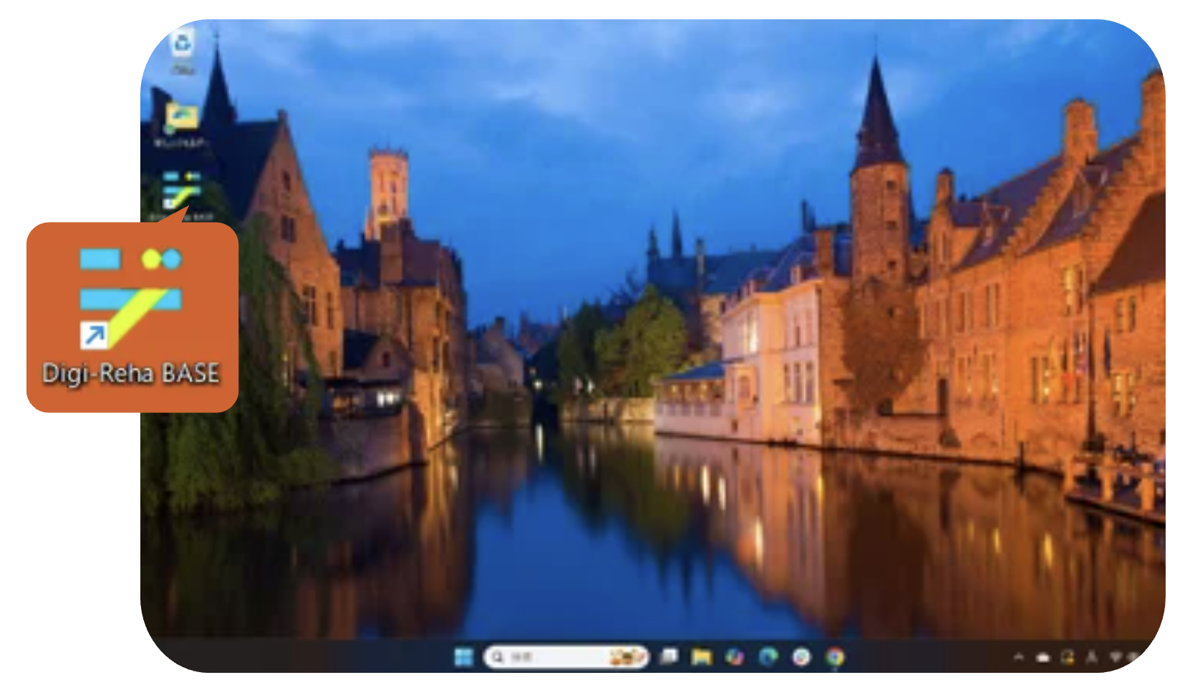
Task: Show hidden system tray icons
Action: (1018, 656)
